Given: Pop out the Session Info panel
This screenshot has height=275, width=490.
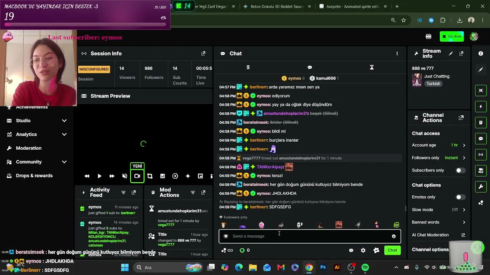Looking at the screenshot, I should [203, 53].
